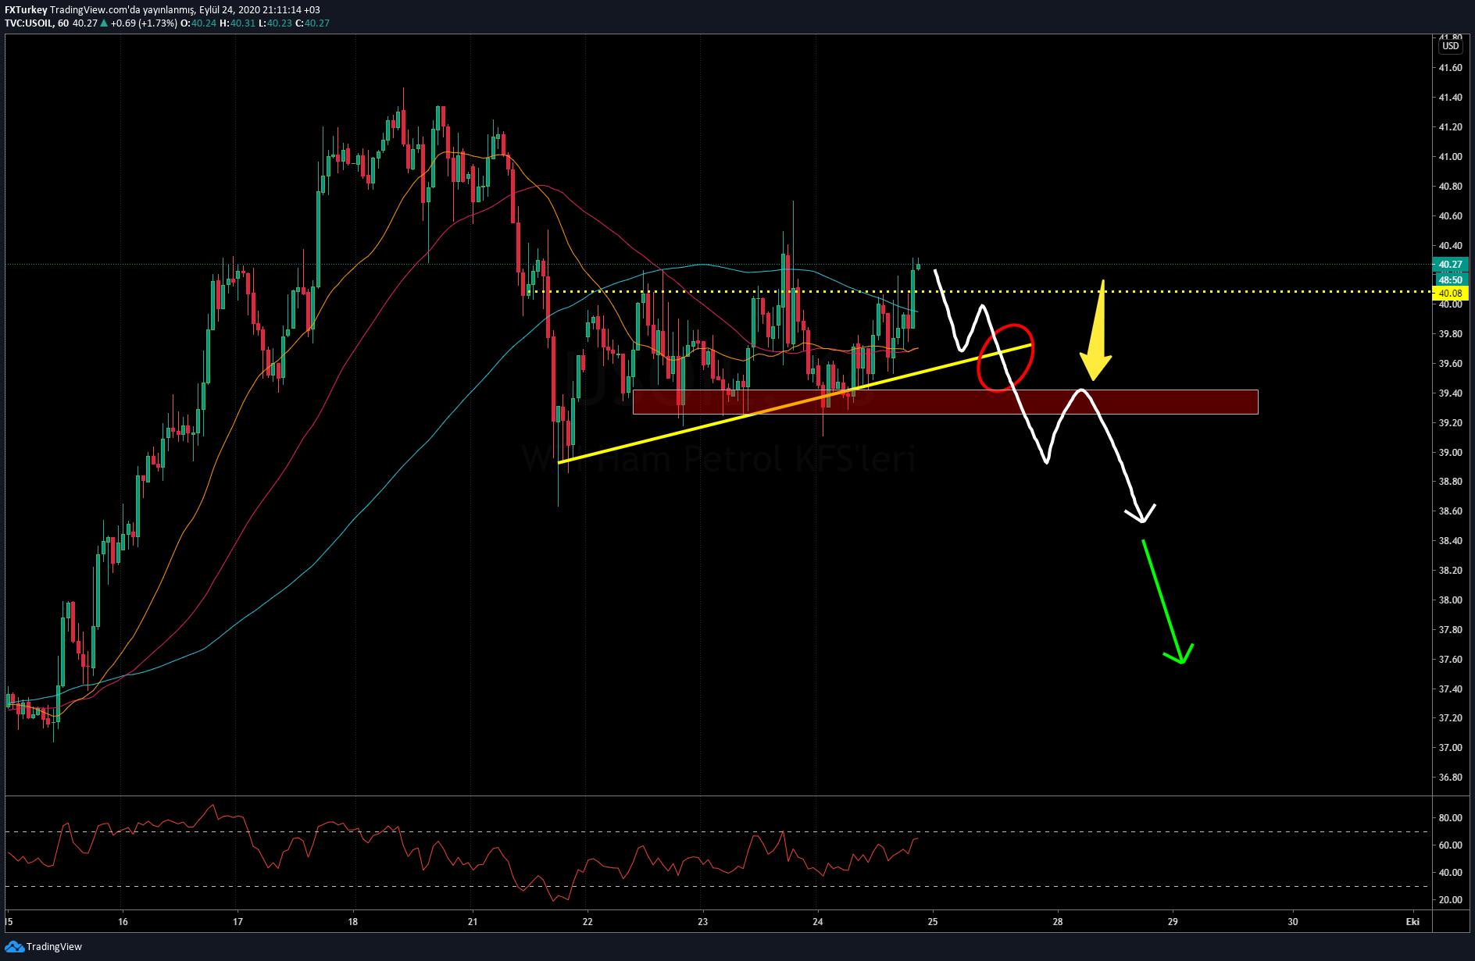Click the USD currency label on price axis
The image size is (1475, 961).
coord(1451,46)
